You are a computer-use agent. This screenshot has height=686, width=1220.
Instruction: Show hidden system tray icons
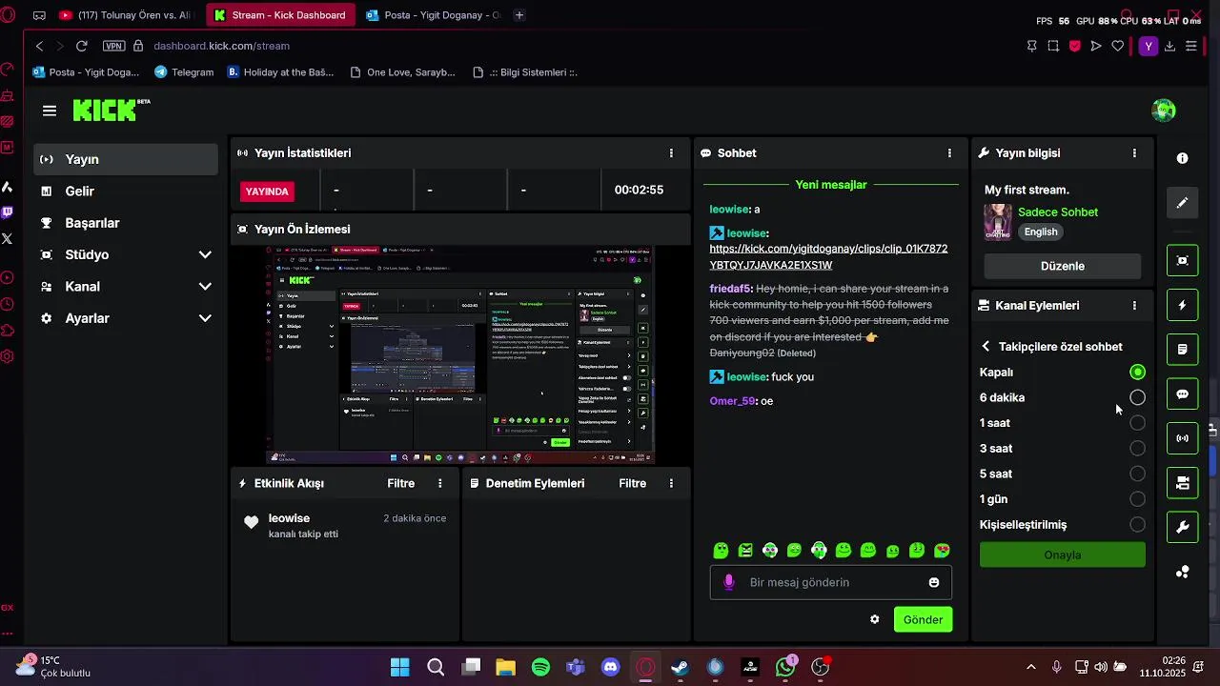(1030, 667)
